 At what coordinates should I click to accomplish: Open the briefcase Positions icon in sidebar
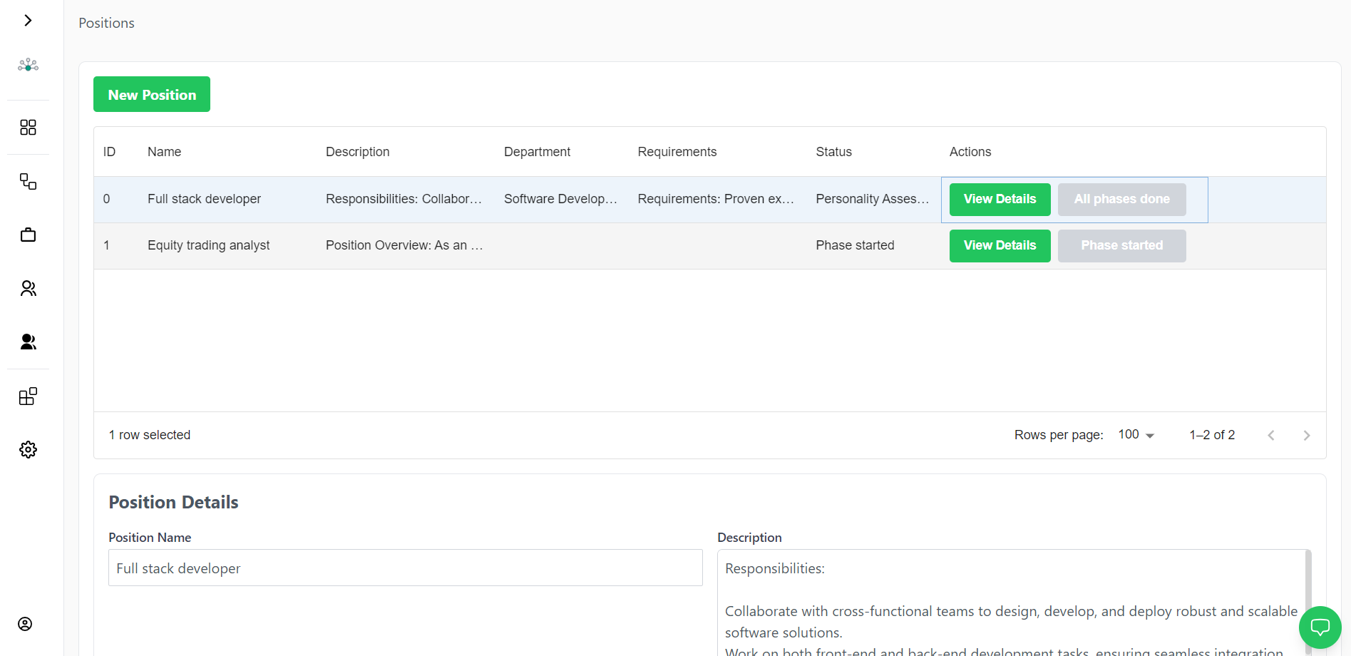coord(28,235)
